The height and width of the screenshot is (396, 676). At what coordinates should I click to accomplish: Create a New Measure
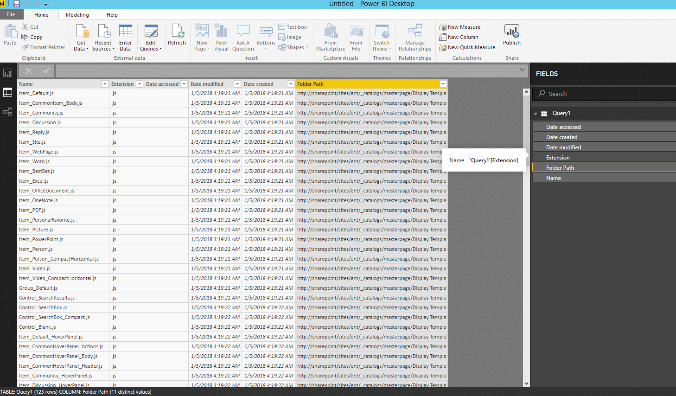pyautogui.click(x=459, y=27)
